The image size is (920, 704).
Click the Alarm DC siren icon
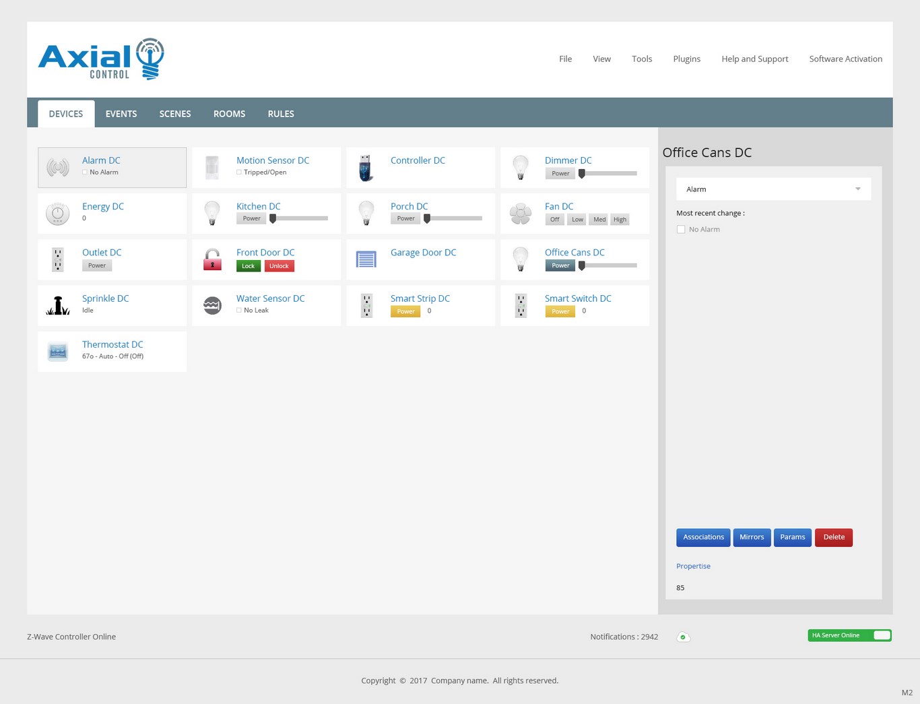point(58,168)
